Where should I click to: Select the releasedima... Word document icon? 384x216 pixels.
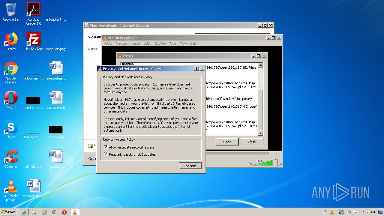[x=56, y=71]
